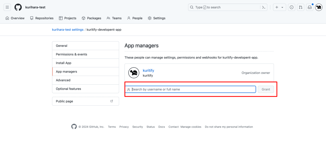
Task: Switch to the Repositories tab
Action: tap(42, 18)
